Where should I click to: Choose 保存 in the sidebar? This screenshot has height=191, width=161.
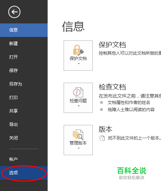point(24,71)
